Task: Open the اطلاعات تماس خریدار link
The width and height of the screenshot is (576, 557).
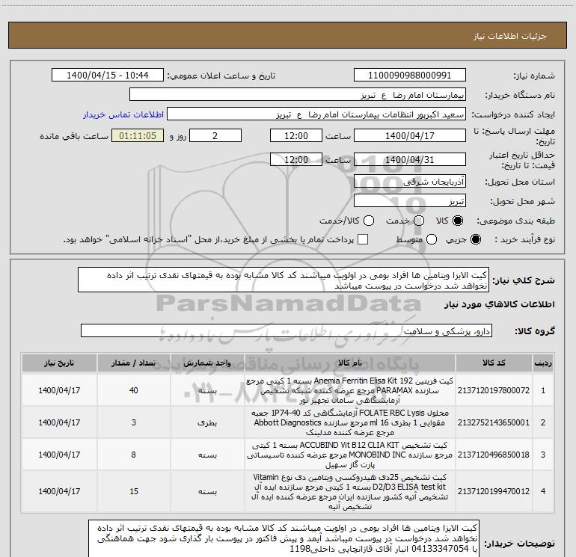Action: pyautogui.click(x=123, y=114)
